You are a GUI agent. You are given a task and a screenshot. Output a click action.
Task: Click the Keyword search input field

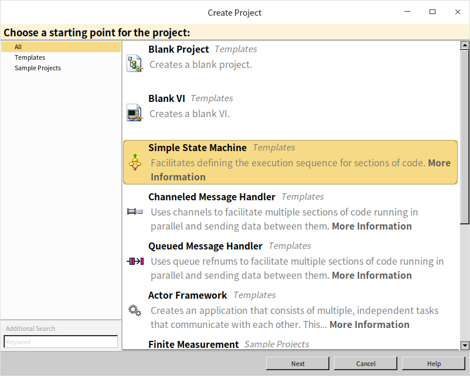[x=61, y=341]
